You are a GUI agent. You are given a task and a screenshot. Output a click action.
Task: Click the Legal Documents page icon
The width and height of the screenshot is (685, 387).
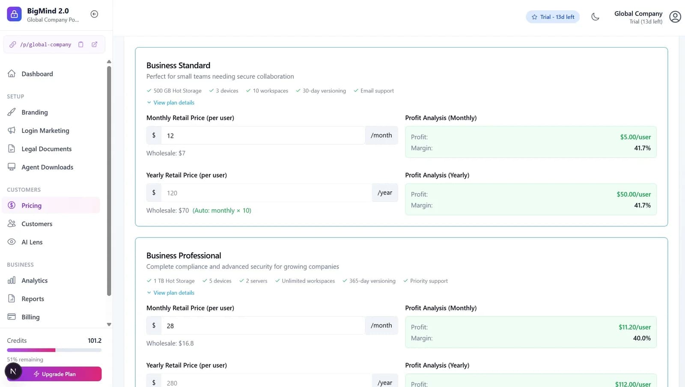point(12,149)
